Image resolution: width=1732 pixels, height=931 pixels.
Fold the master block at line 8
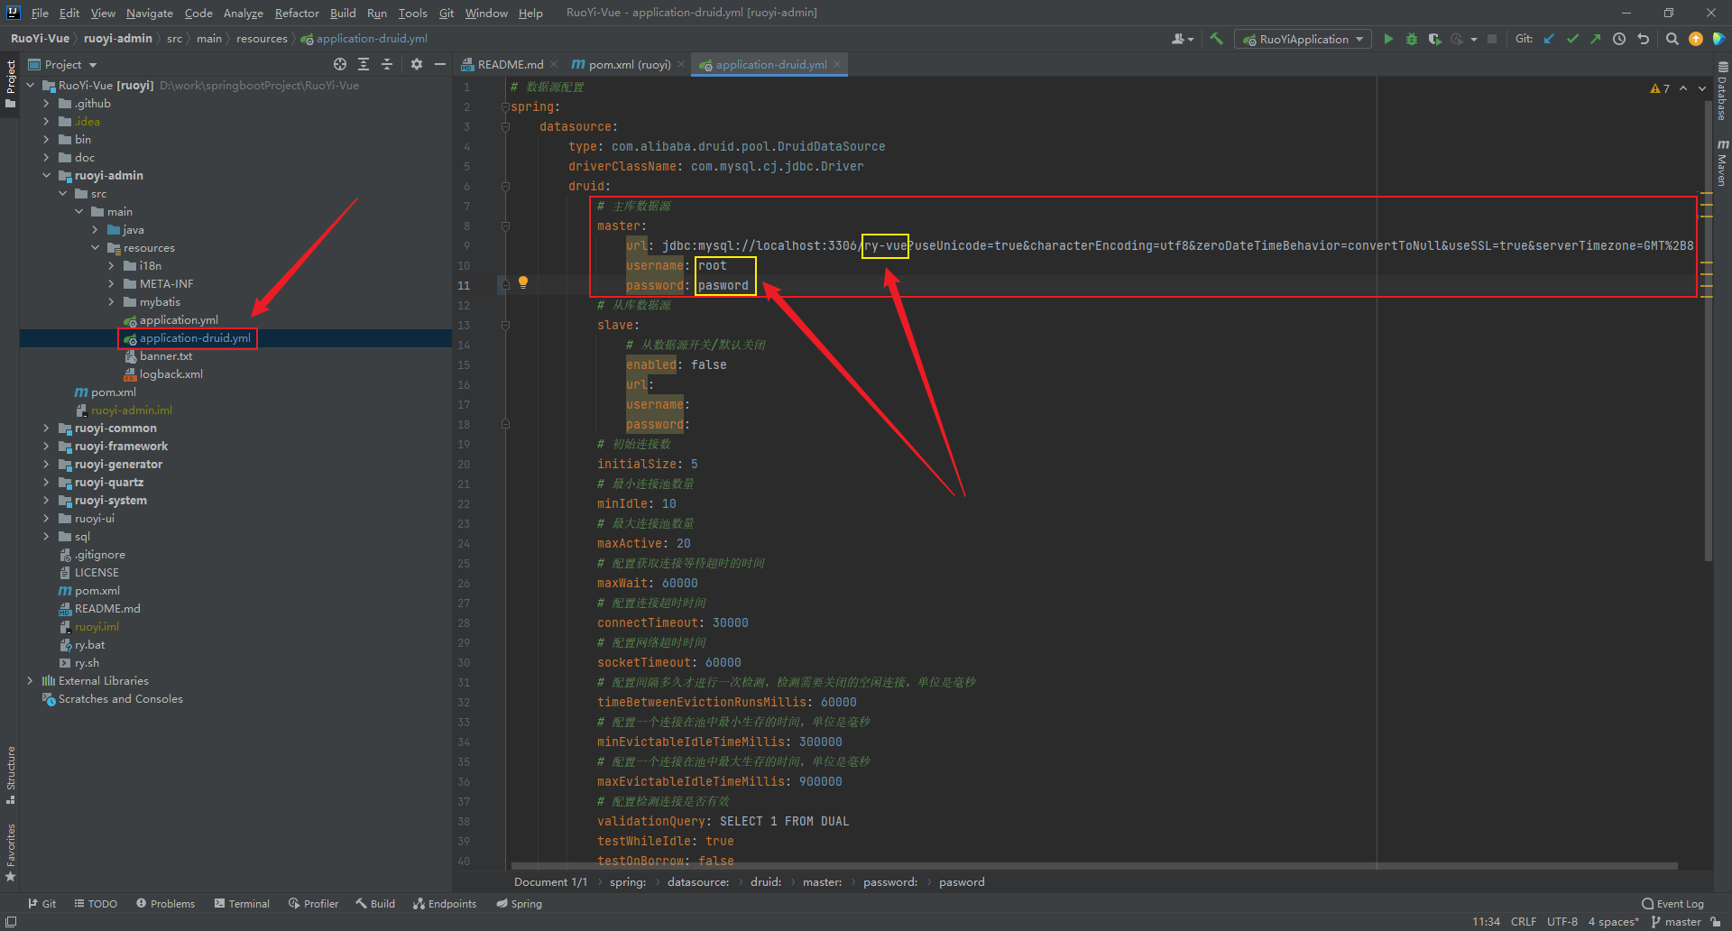(x=505, y=226)
